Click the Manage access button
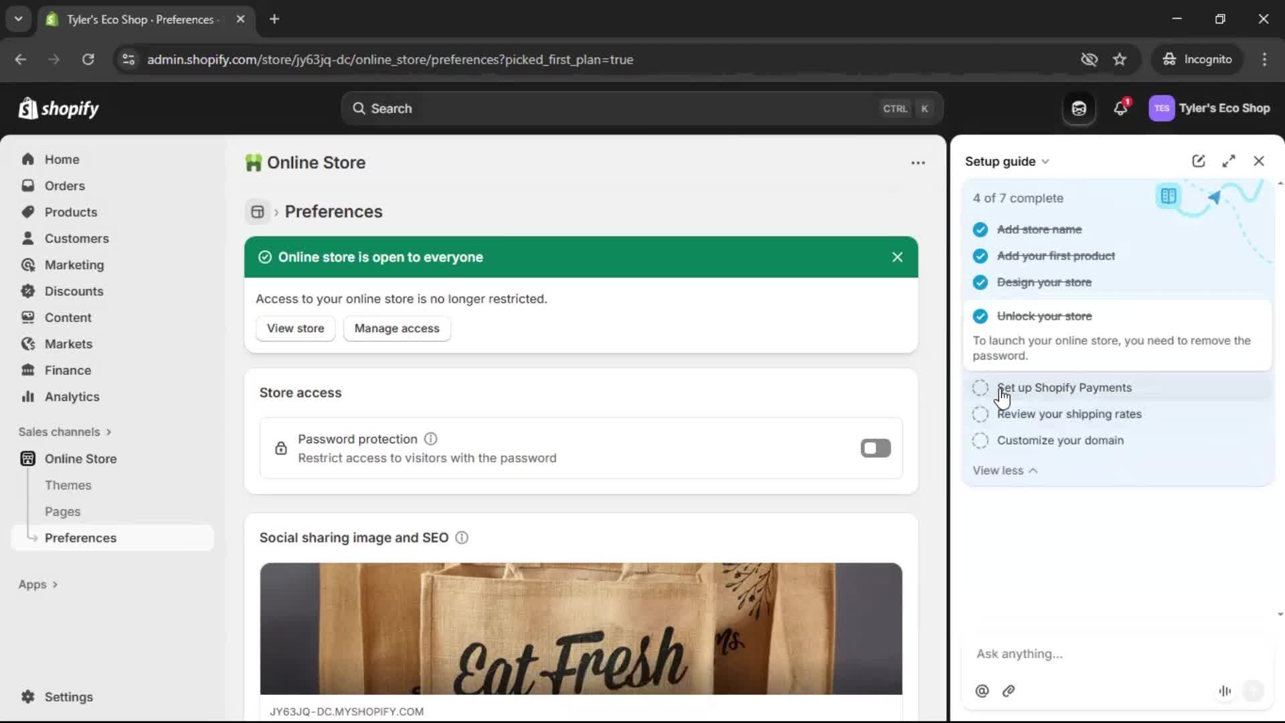This screenshot has width=1285, height=723. (397, 328)
